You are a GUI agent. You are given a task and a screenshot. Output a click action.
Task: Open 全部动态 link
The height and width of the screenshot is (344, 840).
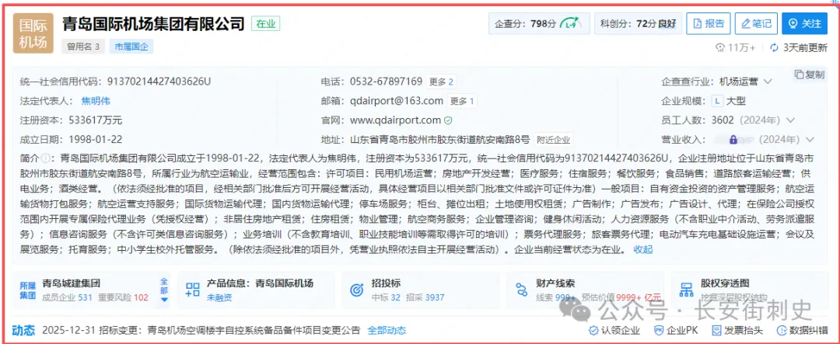tap(387, 330)
